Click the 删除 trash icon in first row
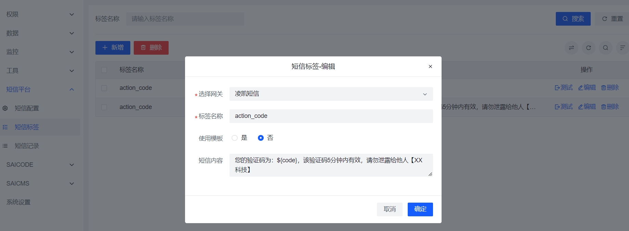The image size is (629, 231). coord(604,88)
